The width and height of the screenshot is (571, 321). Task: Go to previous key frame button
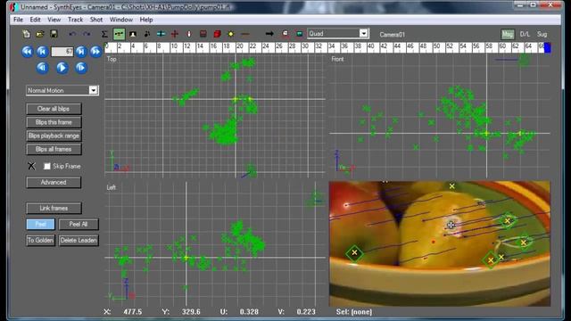tap(42, 52)
